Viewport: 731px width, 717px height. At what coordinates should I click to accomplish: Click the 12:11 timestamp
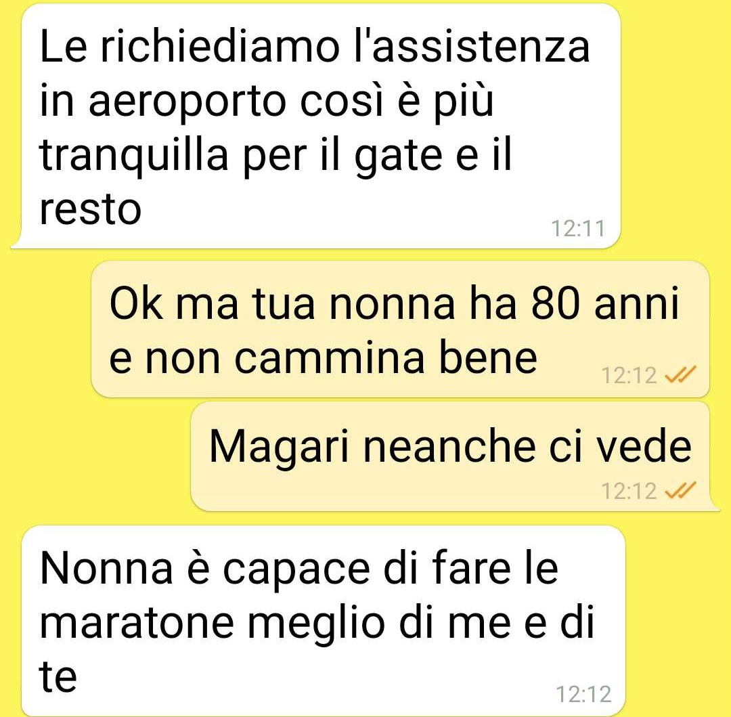(577, 228)
